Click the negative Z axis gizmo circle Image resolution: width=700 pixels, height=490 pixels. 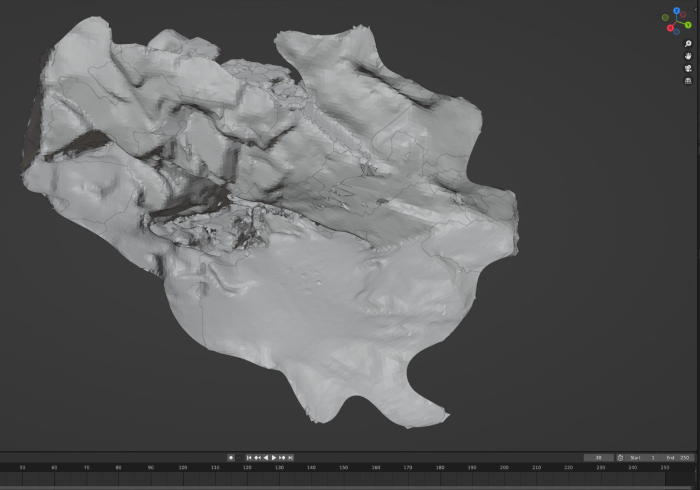point(677,32)
